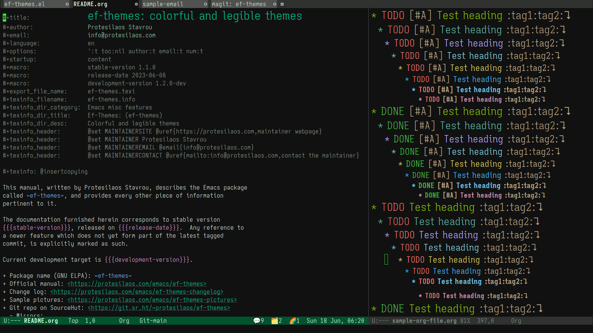Screen dimensions: 593x333
Task: Click the green star of first TODO [#A] heading
Action: (374, 15)
